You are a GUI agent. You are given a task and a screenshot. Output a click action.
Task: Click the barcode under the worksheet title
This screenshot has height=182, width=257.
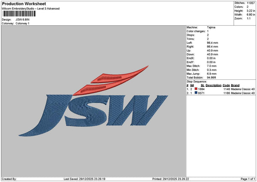tap(19, 14)
